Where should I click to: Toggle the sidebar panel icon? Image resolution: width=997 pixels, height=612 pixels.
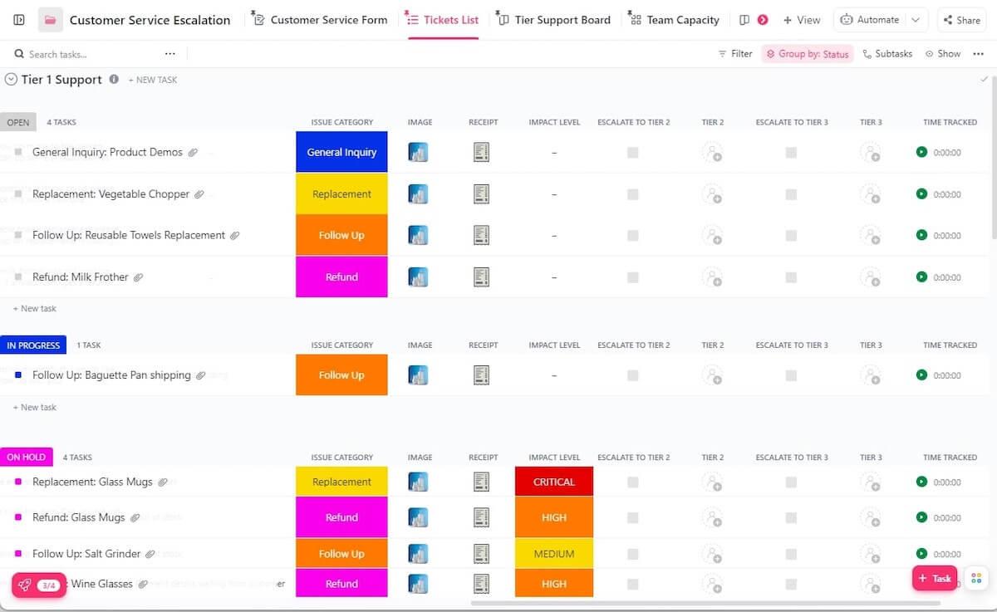[19, 20]
